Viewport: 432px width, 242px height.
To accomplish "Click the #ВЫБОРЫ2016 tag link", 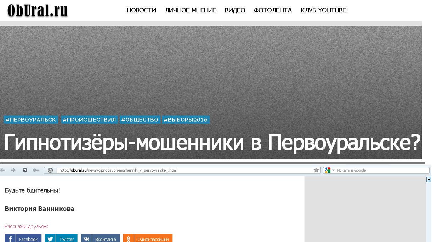I will click(186, 120).
